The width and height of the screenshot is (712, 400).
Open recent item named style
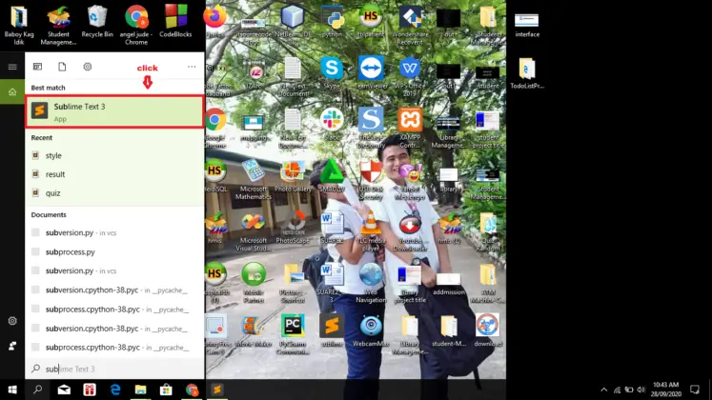pyautogui.click(x=53, y=155)
